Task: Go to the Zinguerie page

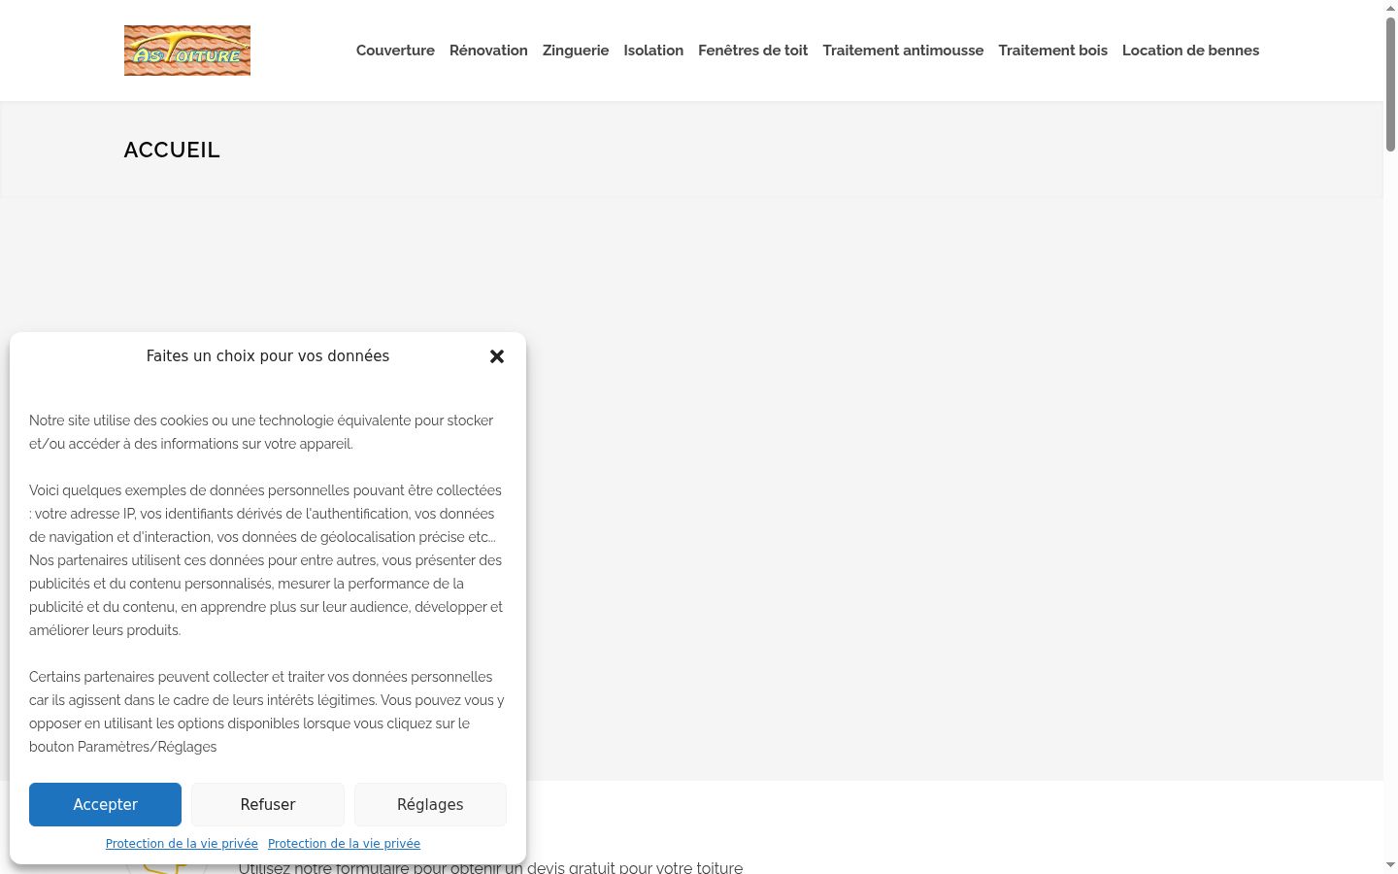Action: pos(576,50)
